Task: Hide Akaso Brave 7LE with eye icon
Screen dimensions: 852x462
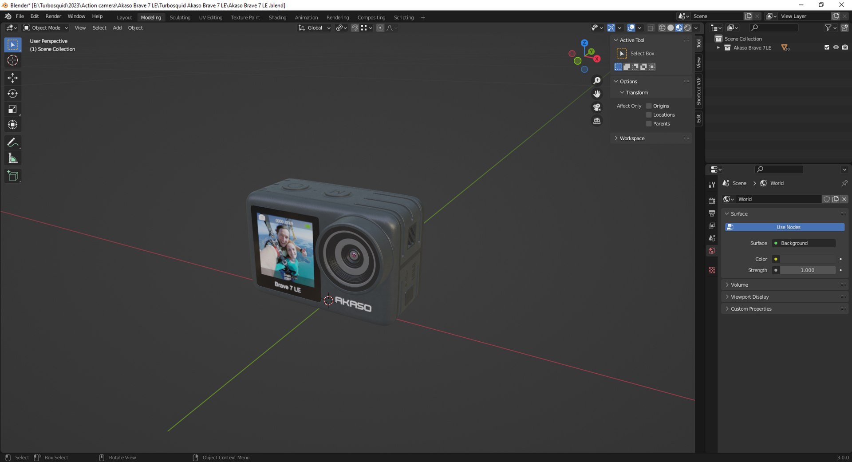Action: (x=836, y=47)
